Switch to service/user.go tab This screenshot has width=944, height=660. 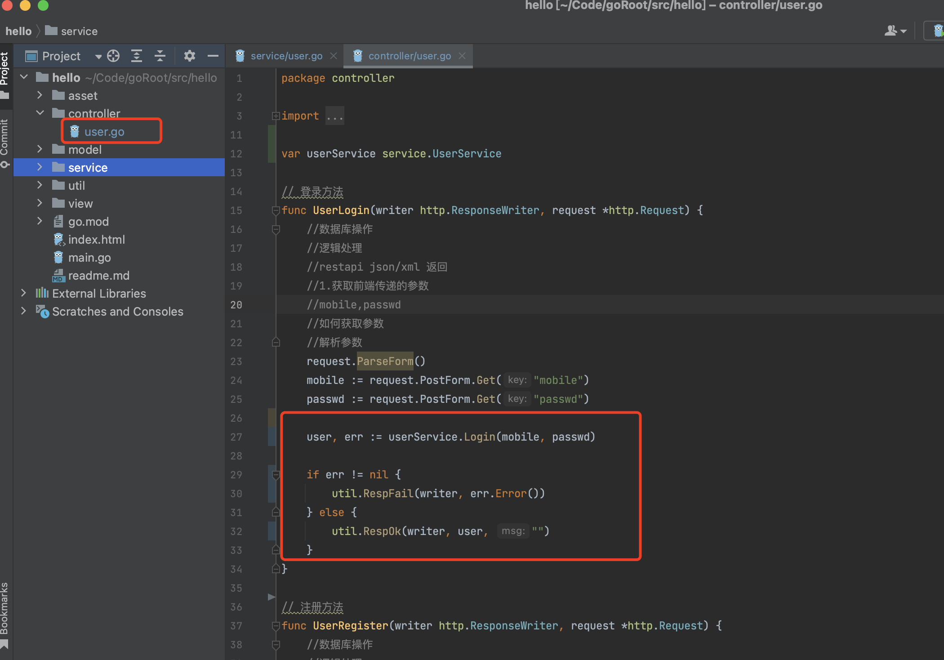[x=286, y=56]
